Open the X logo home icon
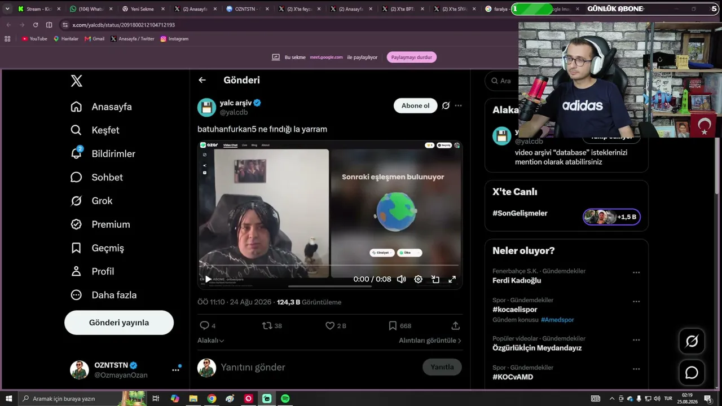Screen dimensions: 722x406 [77, 81]
